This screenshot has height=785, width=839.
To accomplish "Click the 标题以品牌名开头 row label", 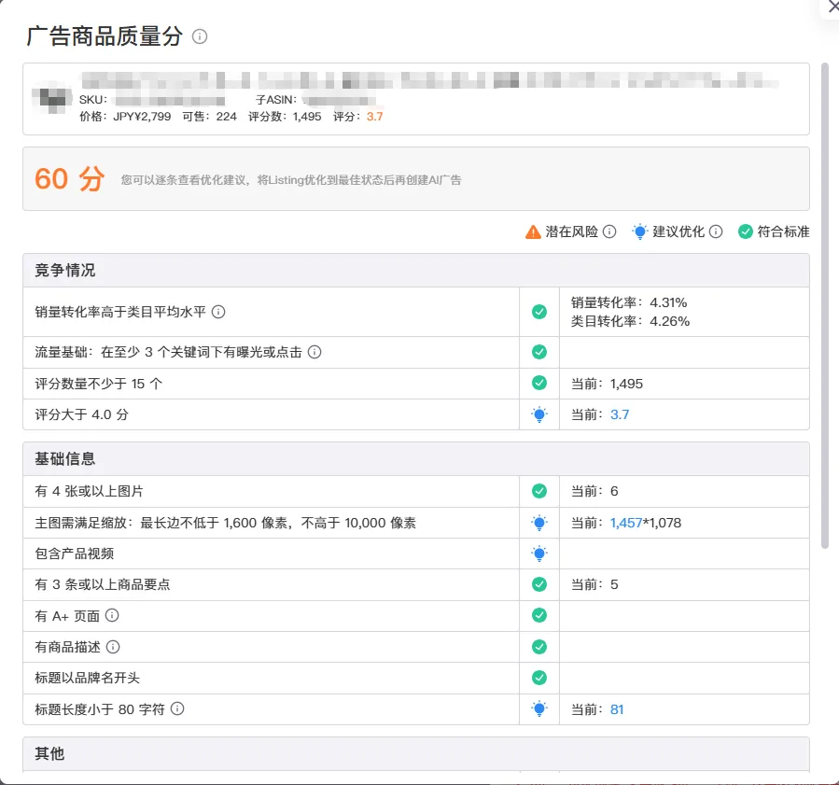I will tap(87, 678).
